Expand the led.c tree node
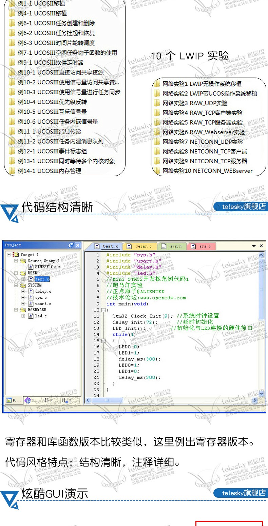The image size is (268, 526). coord(23,316)
